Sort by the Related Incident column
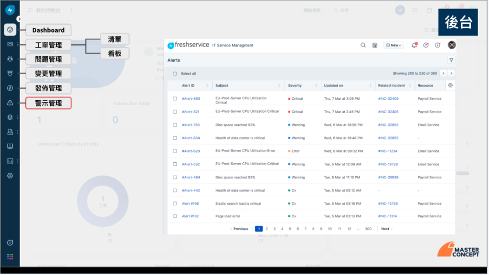Viewport: 489px width, 275px height. point(411,86)
